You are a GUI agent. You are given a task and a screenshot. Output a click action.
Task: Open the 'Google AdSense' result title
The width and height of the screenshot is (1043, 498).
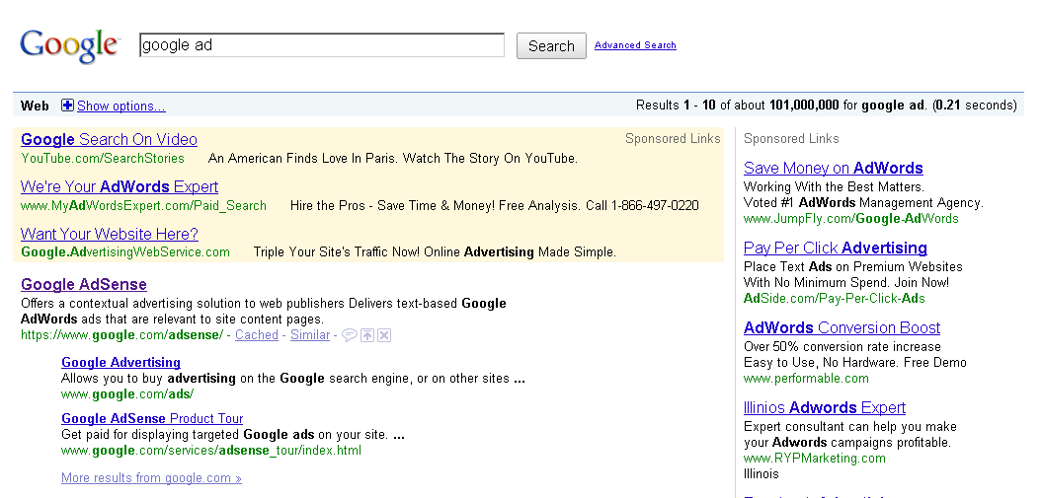pyautogui.click(x=84, y=284)
